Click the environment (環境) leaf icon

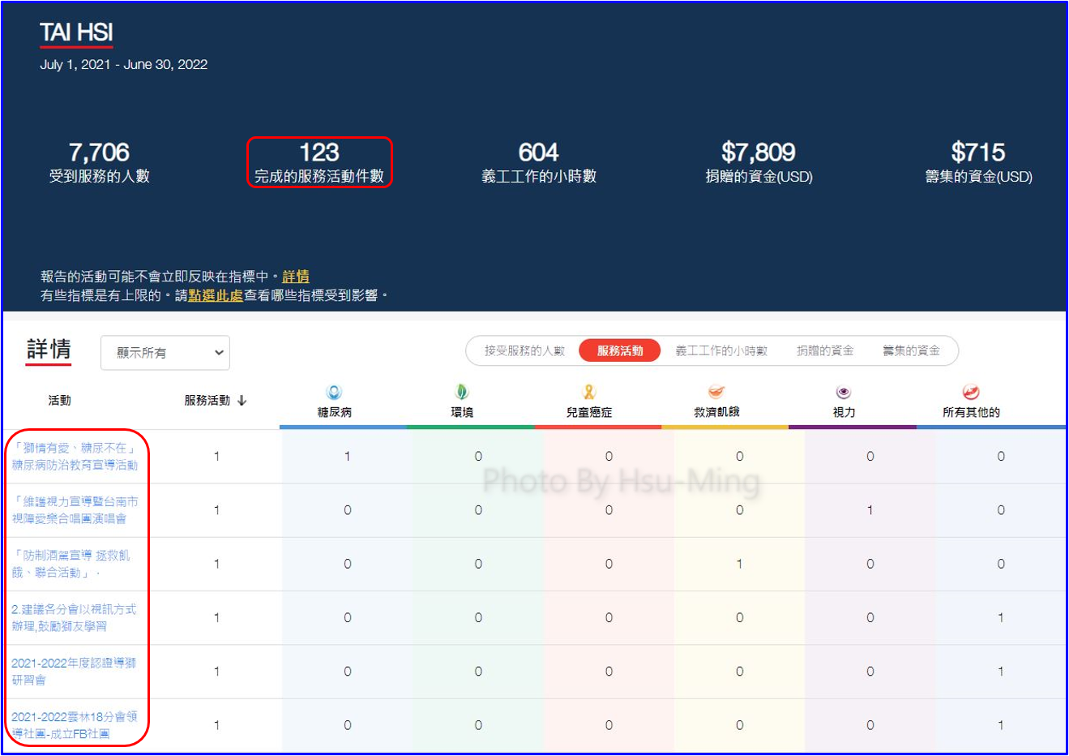click(x=461, y=393)
